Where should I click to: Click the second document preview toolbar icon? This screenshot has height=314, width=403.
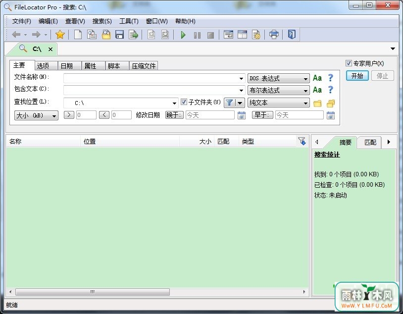click(x=165, y=35)
